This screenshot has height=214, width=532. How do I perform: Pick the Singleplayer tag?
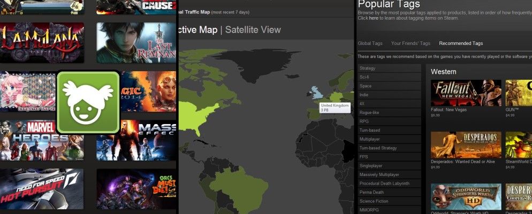(x=390, y=165)
